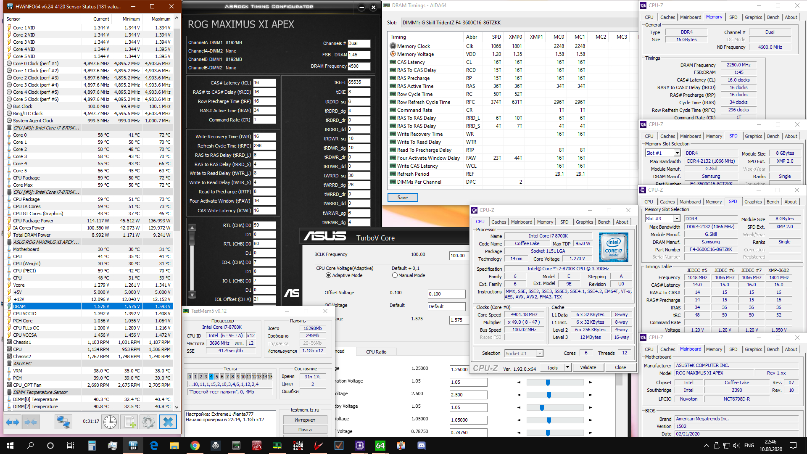The height and width of the screenshot is (454, 807).
Task: Click the Интернет button in TestMem5
Action: click(x=305, y=420)
